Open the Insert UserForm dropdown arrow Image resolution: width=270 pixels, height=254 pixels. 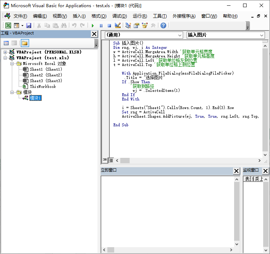click(x=22, y=25)
